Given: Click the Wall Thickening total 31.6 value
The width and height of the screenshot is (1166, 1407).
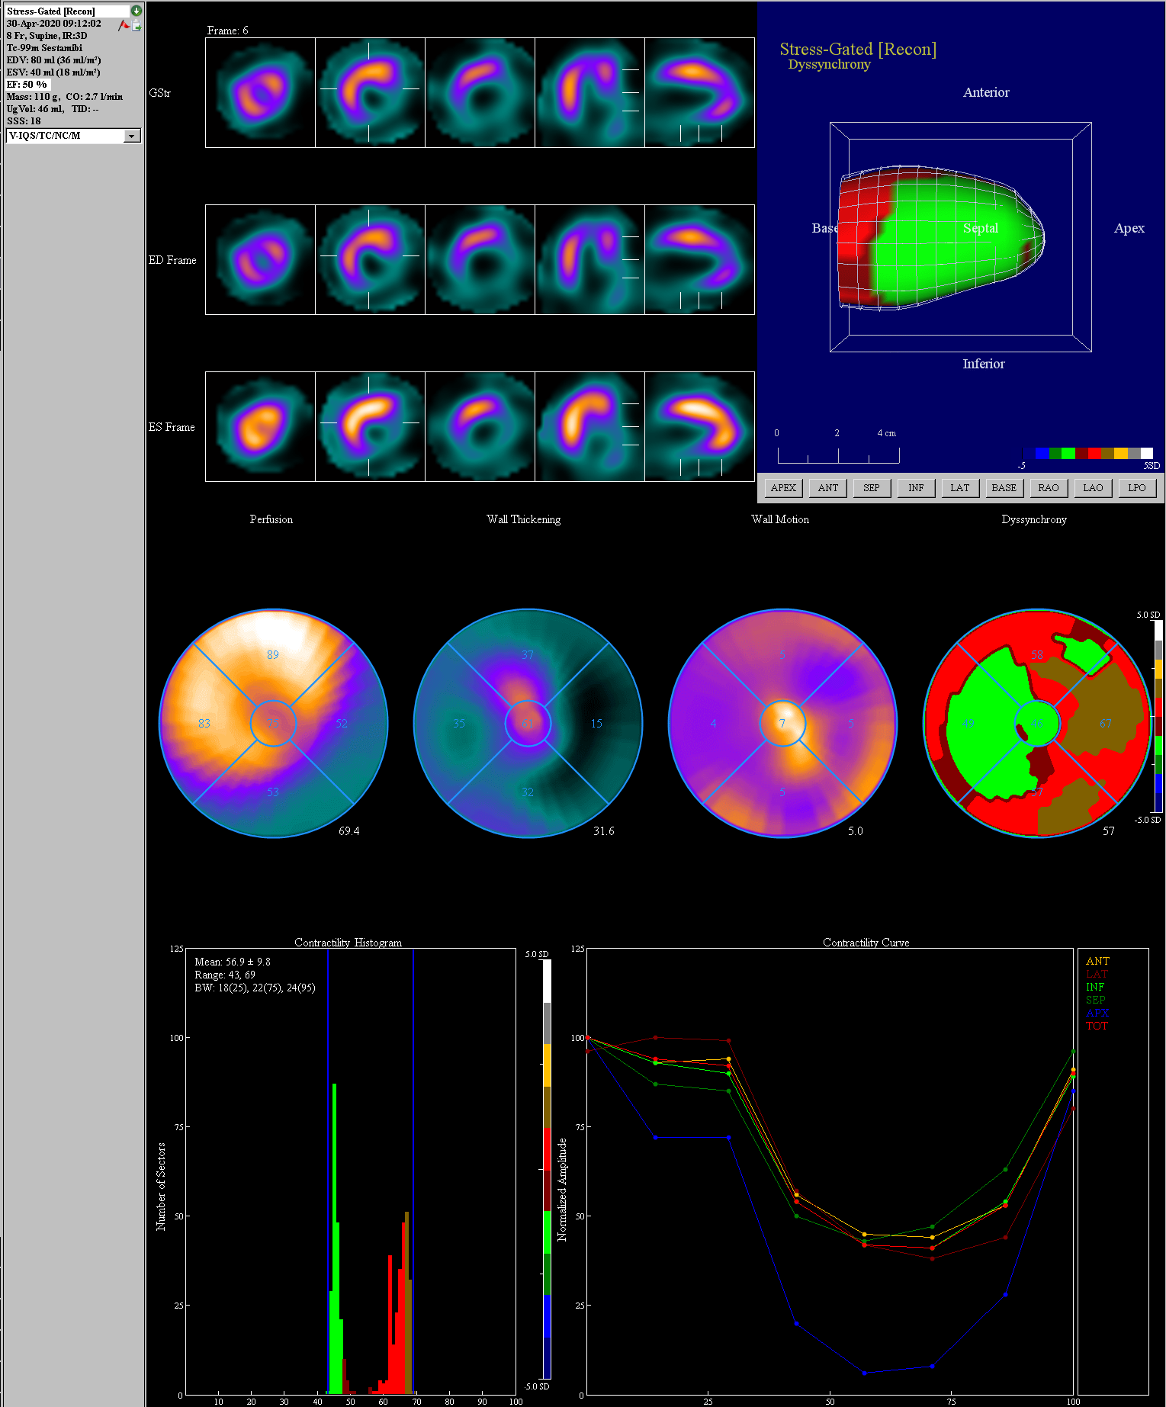Looking at the screenshot, I should [x=604, y=831].
